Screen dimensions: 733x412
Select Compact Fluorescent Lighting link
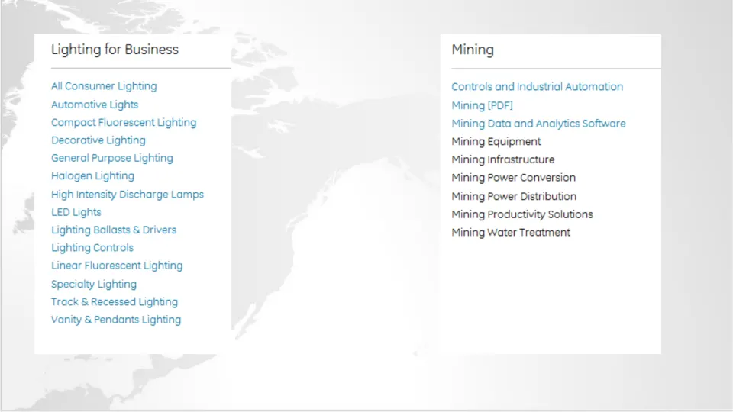[x=124, y=122]
